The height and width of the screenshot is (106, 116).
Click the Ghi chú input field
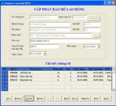pyautogui.click(x=65, y=41)
